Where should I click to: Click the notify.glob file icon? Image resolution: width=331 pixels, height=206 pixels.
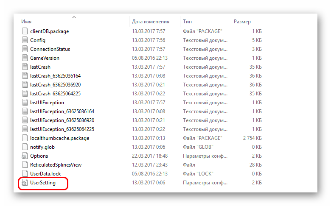tap(25, 147)
